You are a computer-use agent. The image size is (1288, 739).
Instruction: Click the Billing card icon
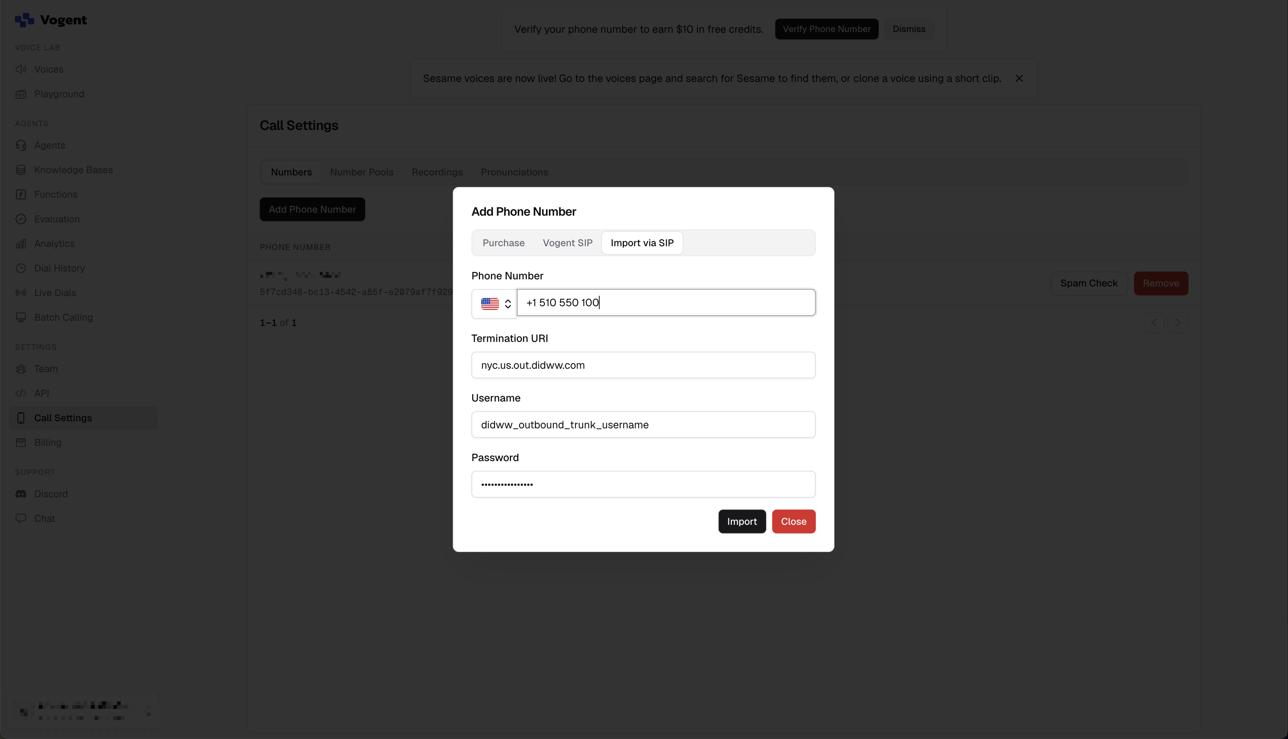(21, 443)
